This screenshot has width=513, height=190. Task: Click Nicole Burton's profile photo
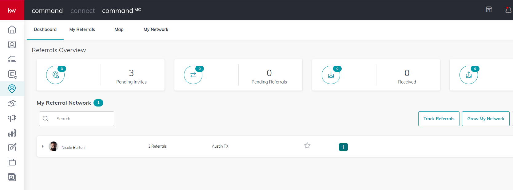(x=54, y=146)
